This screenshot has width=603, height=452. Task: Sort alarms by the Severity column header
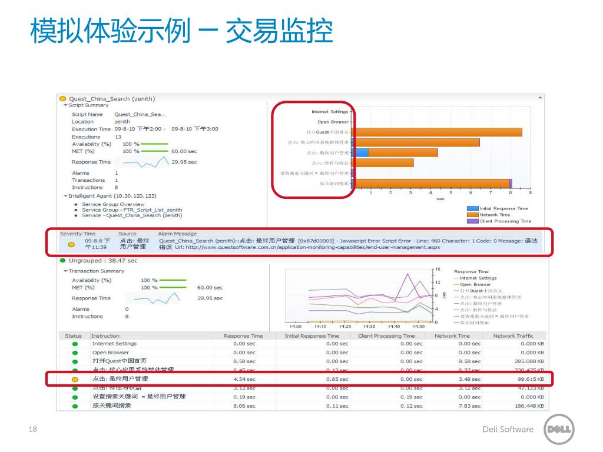tap(71, 234)
